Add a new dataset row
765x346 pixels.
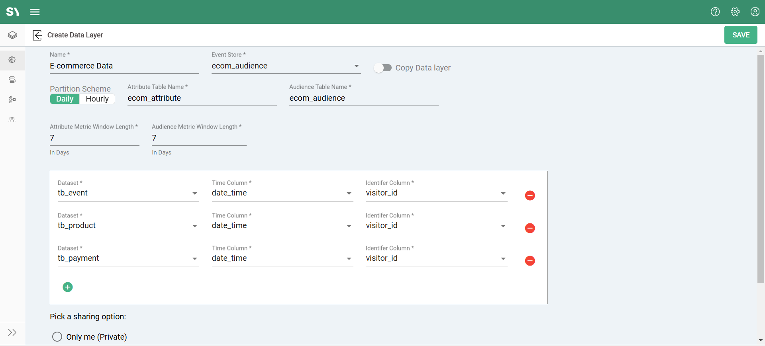pyautogui.click(x=68, y=287)
